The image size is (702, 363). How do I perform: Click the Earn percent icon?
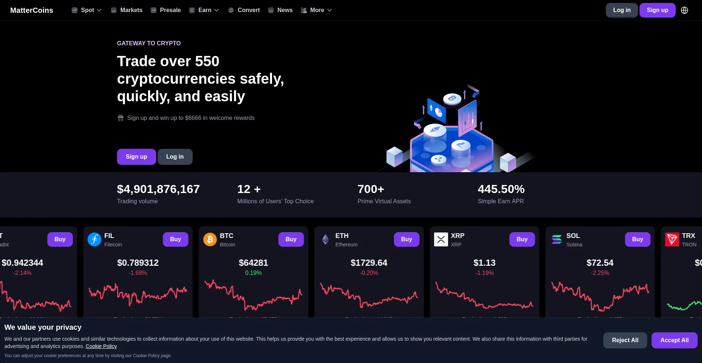tap(192, 10)
